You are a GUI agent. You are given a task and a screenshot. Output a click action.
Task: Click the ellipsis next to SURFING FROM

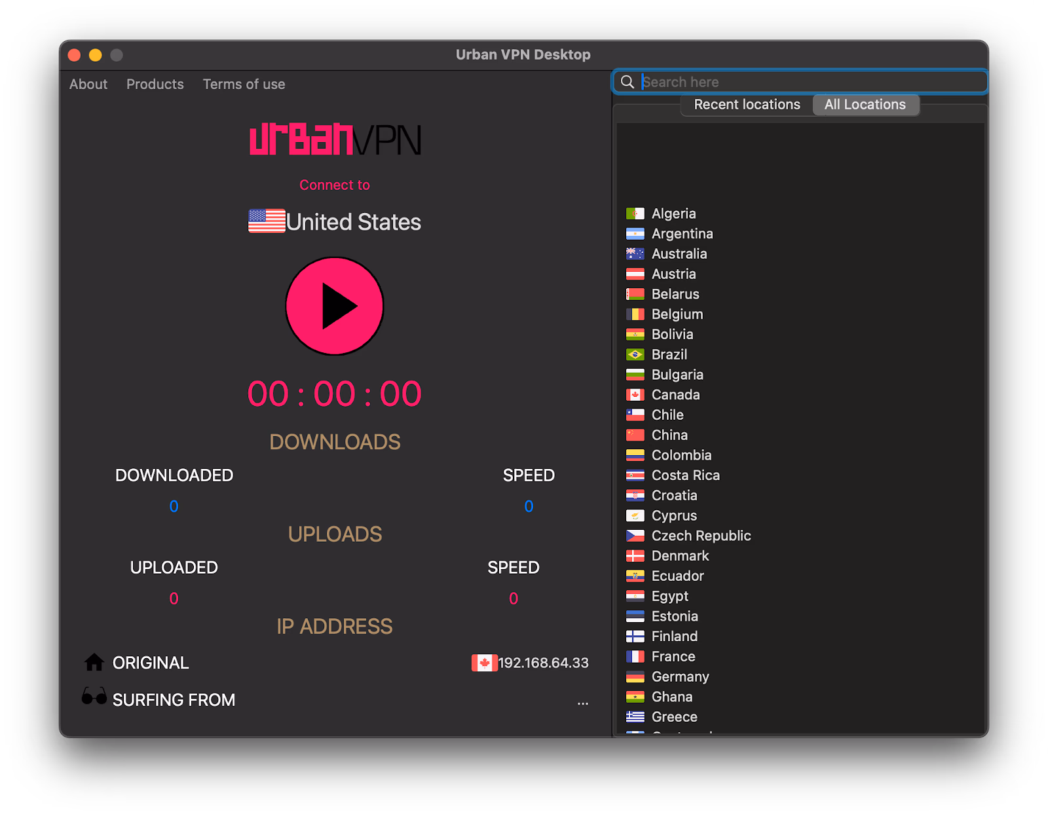point(583,702)
